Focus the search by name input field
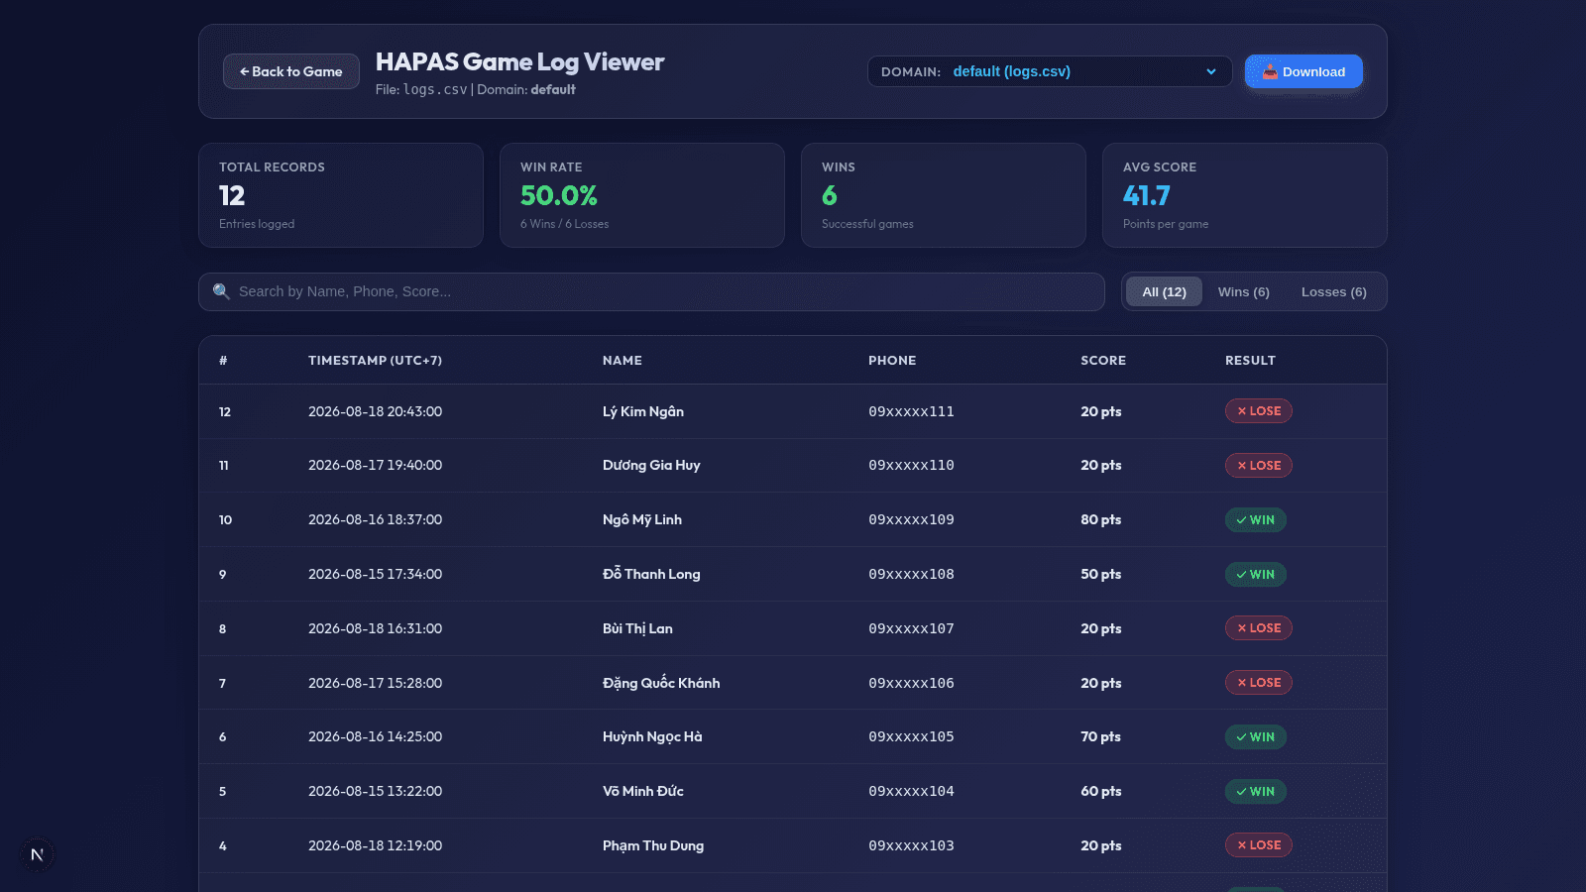Viewport: 1586px width, 892px height. coord(651,291)
